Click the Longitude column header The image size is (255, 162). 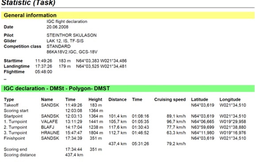click(x=230, y=99)
